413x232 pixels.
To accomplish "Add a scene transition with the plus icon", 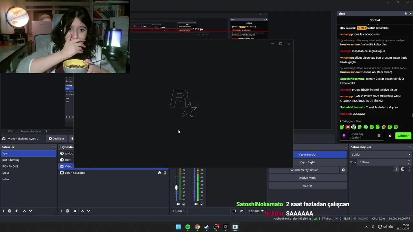I will coord(396,169).
